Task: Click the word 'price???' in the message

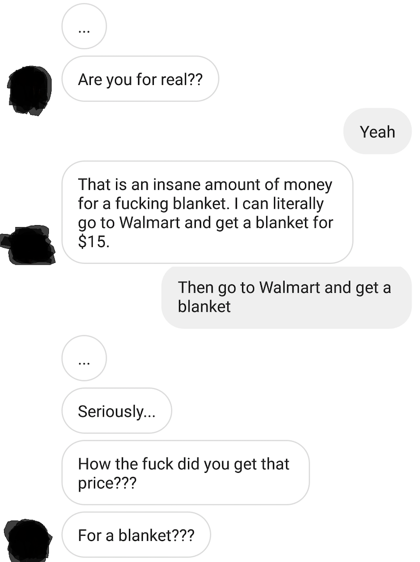Action: [x=107, y=483]
